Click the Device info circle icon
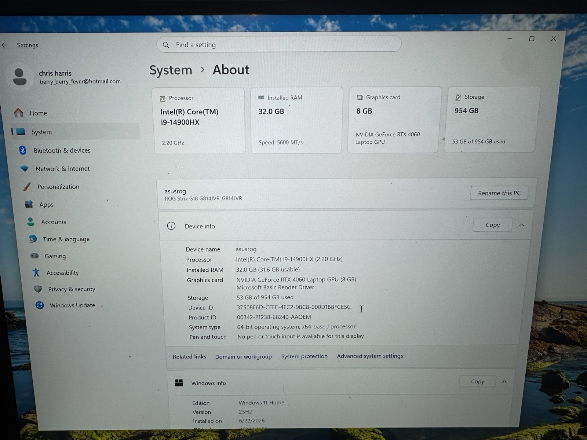 click(x=171, y=226)
